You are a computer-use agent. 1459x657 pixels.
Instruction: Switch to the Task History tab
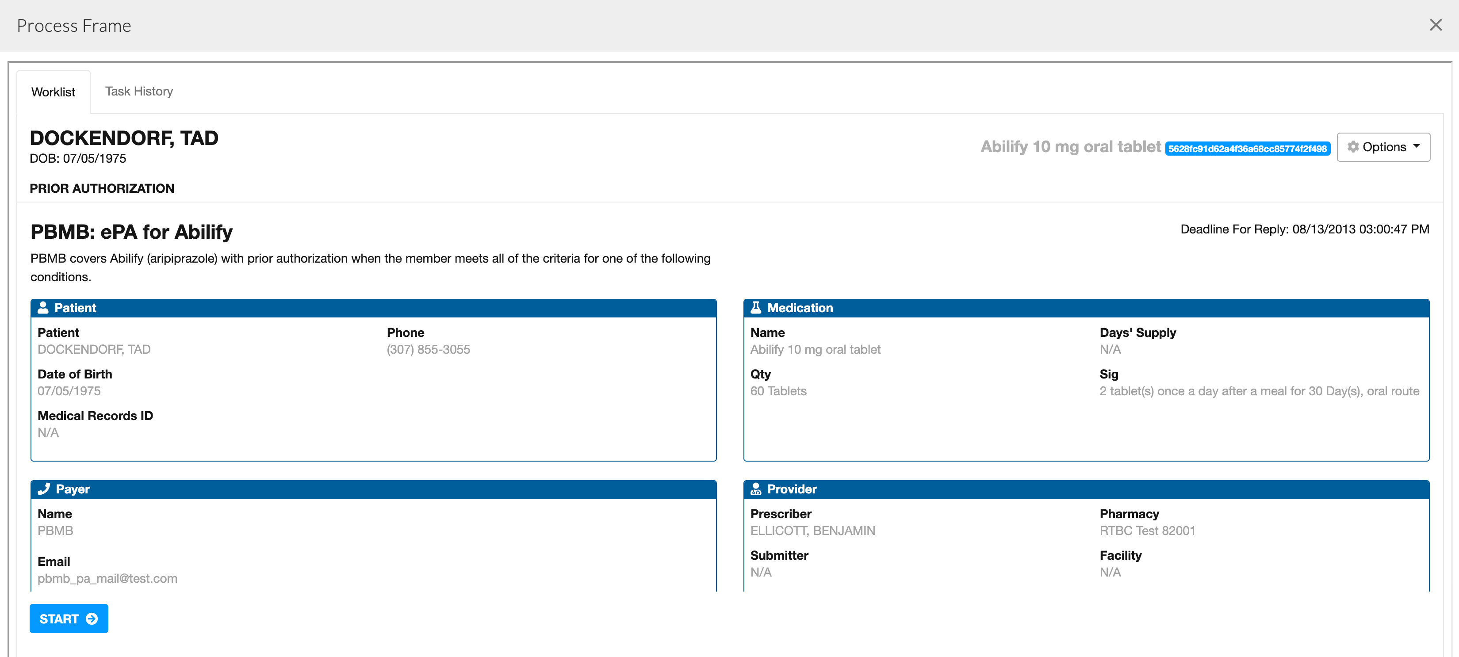(x=139, y=91)
